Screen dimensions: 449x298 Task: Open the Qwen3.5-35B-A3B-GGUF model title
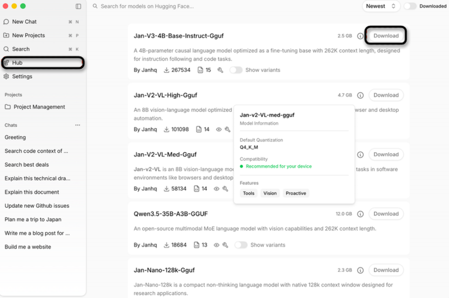point(171,214)
